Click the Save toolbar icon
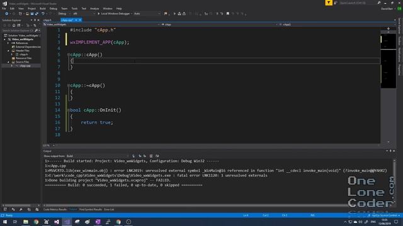This screenshot has height=226, width=403. click(x=32, y=14)
